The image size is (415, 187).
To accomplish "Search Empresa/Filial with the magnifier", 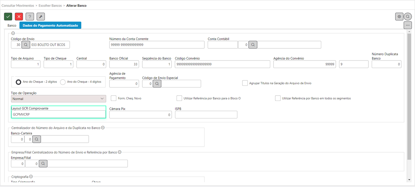I will point(43,163).
